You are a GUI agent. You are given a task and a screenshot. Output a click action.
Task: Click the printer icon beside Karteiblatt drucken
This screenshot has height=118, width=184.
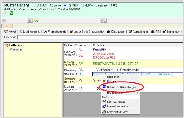104,112
